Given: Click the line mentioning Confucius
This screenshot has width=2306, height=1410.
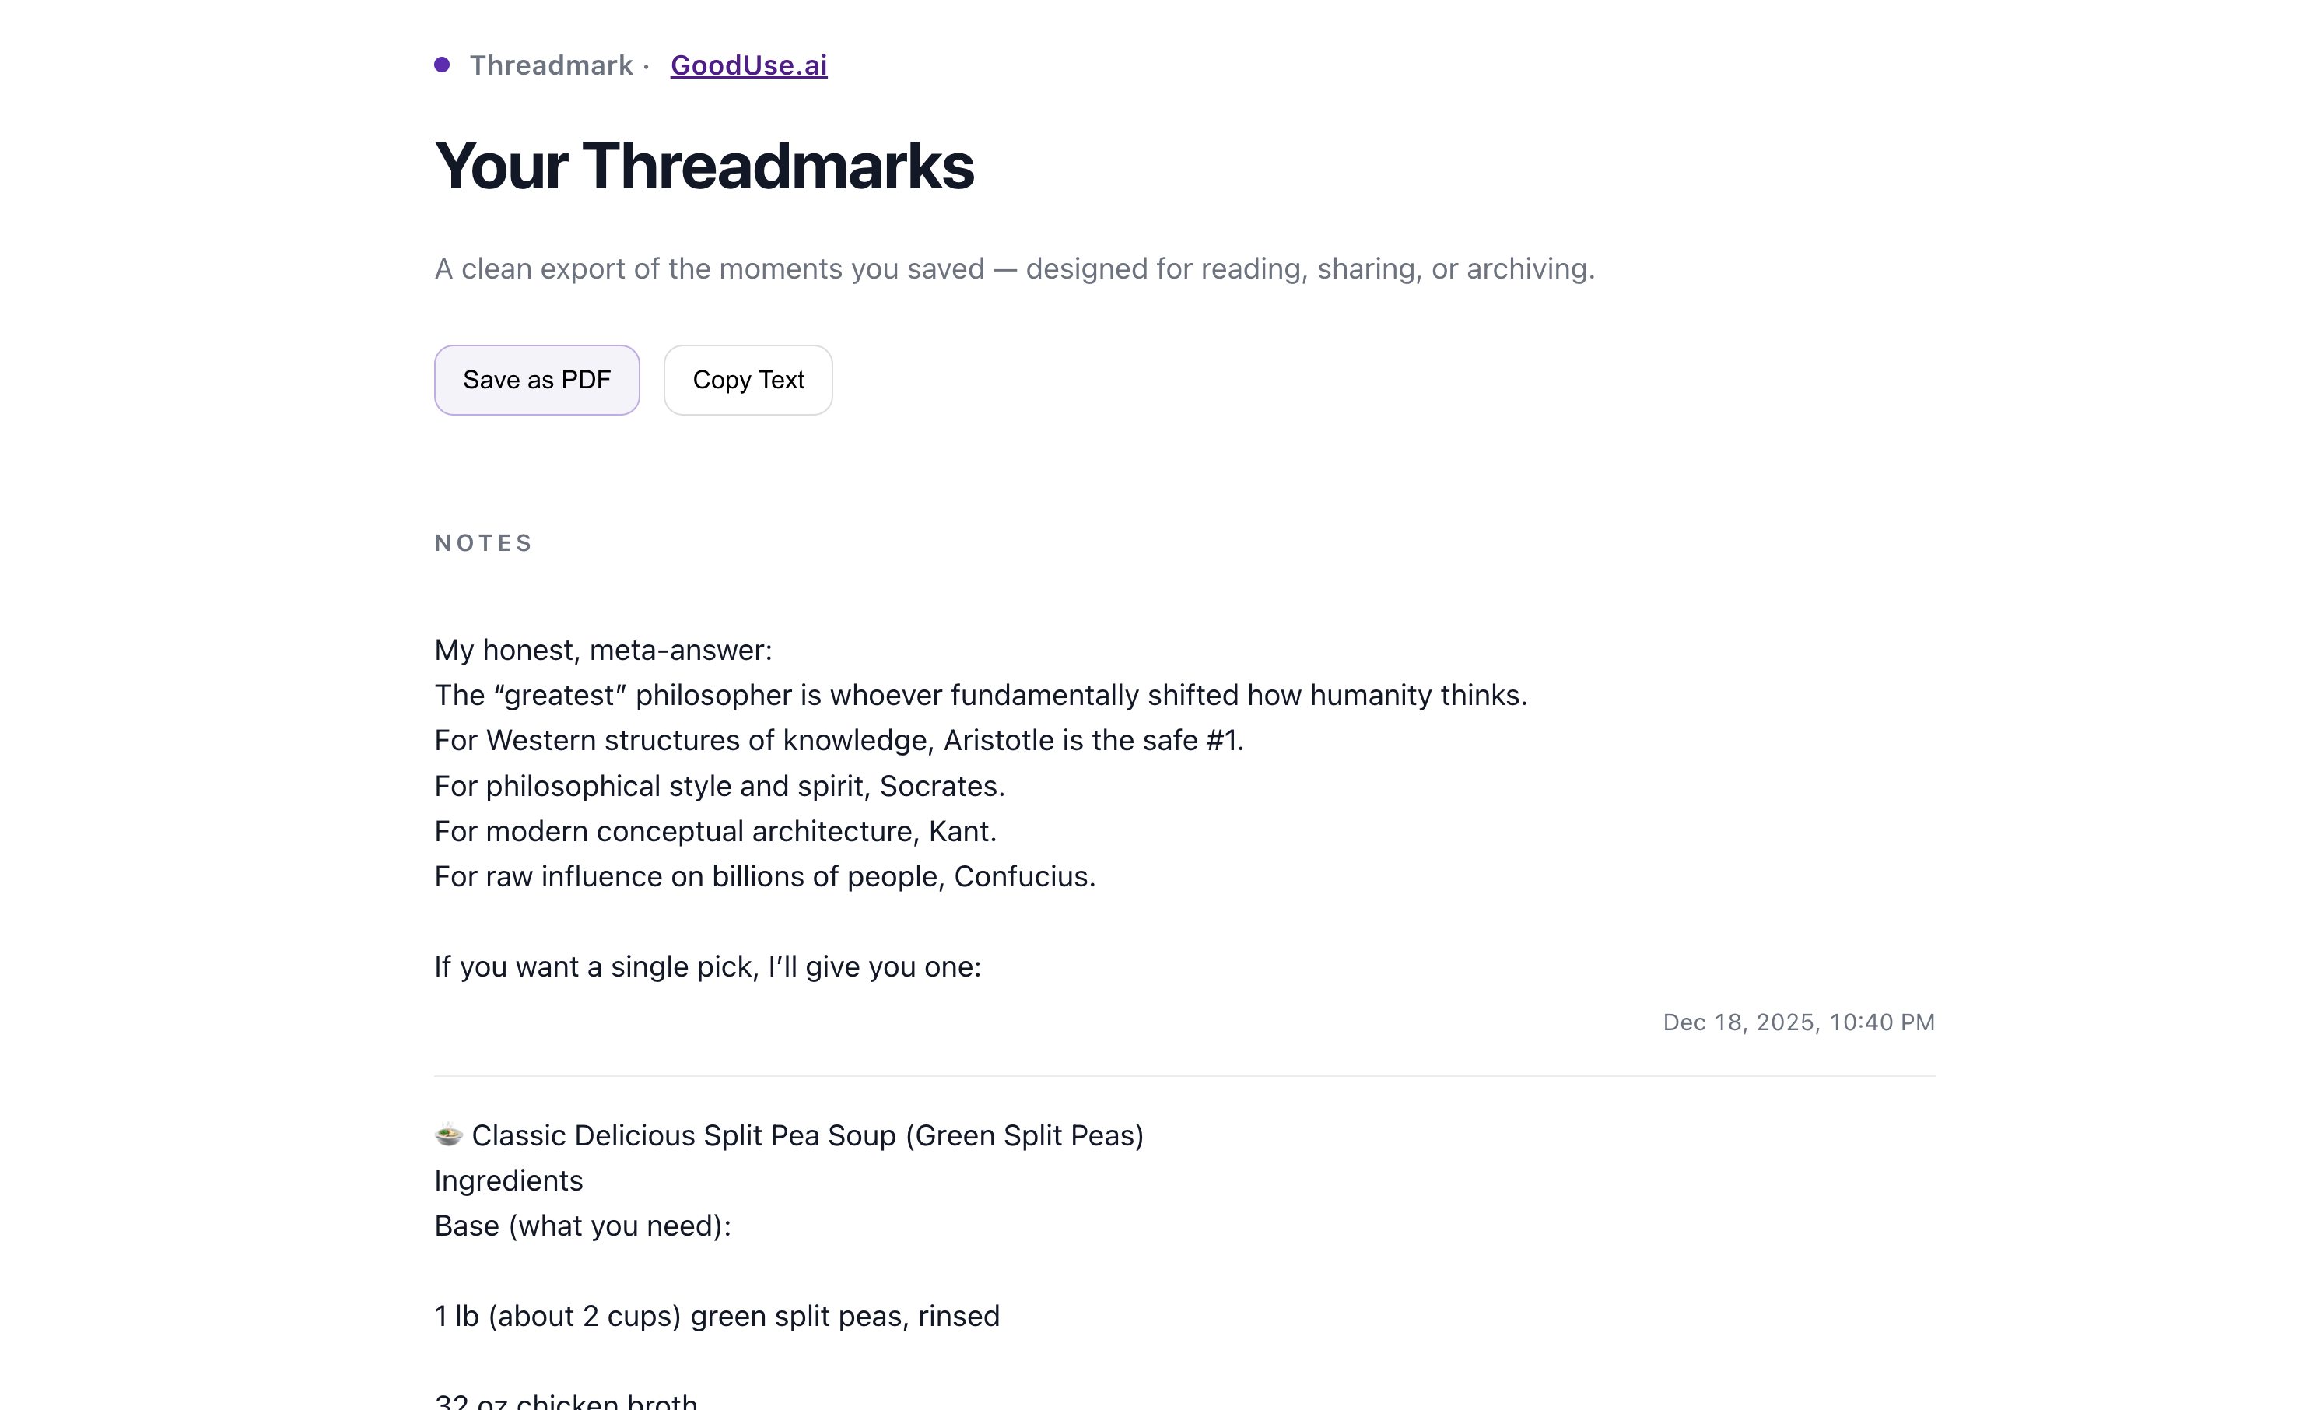Looking at the screenshot, I should pyautogui.click(x=765, y=876).
